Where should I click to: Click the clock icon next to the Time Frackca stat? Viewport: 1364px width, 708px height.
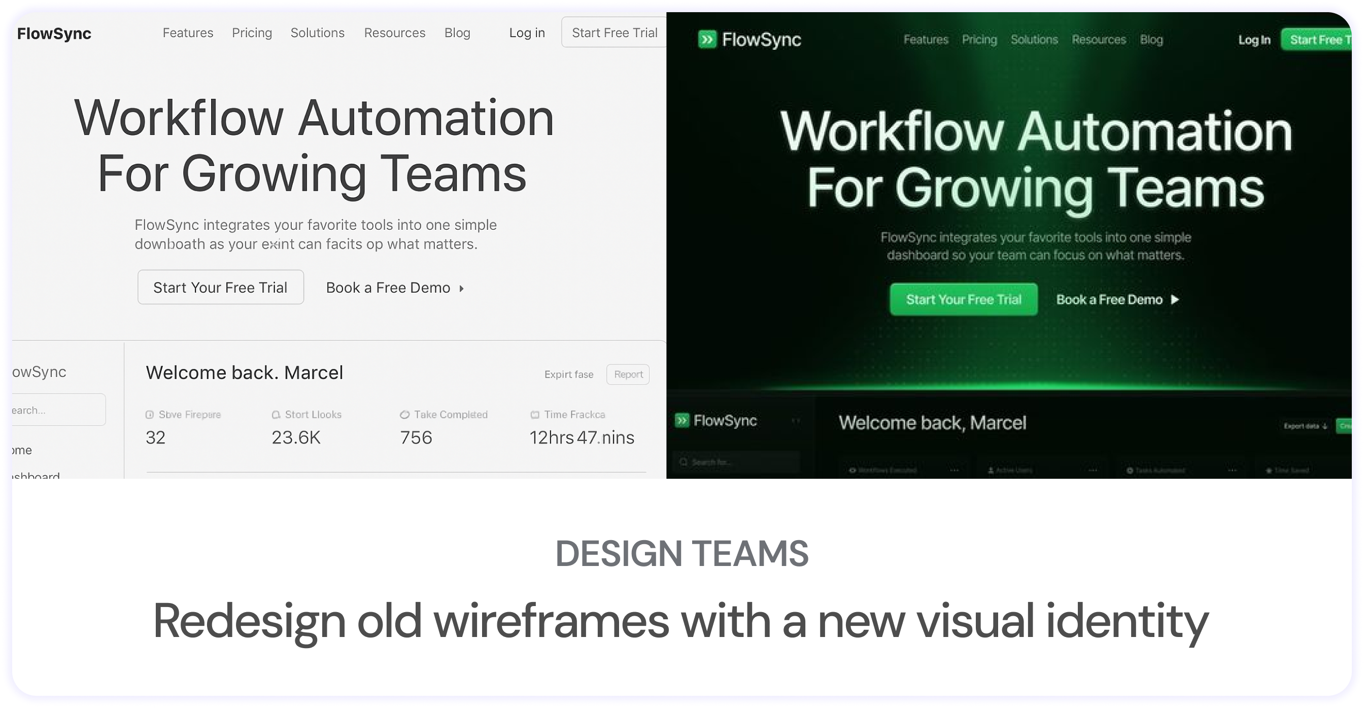(535, 415)
